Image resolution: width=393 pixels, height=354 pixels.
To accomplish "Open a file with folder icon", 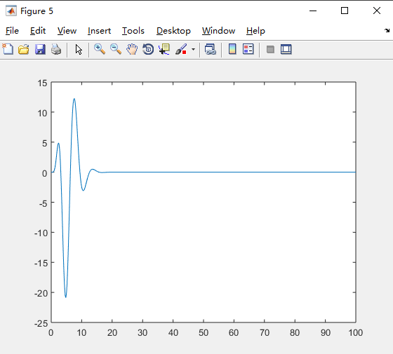I will [24, 49].
